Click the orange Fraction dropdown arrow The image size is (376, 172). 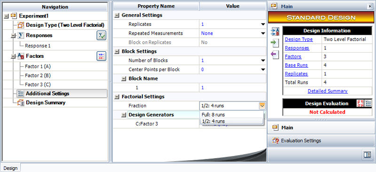tap(262, 106)
